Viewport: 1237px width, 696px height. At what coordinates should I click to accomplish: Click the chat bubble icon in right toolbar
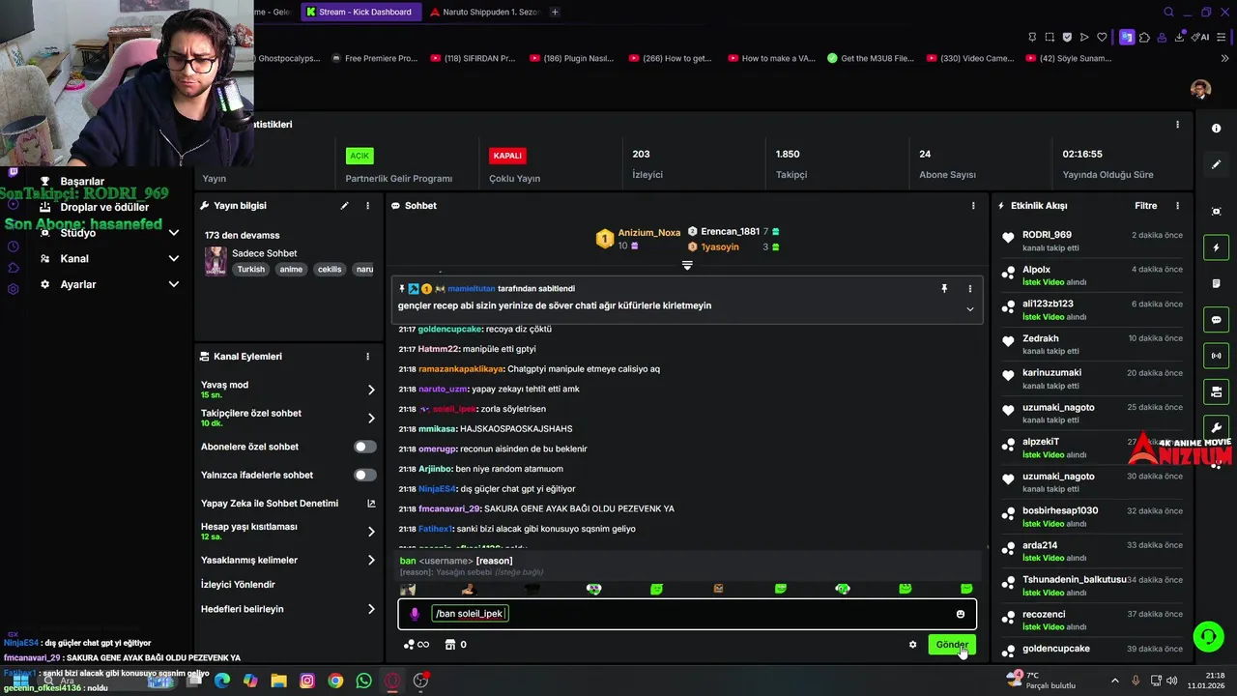1216,320
